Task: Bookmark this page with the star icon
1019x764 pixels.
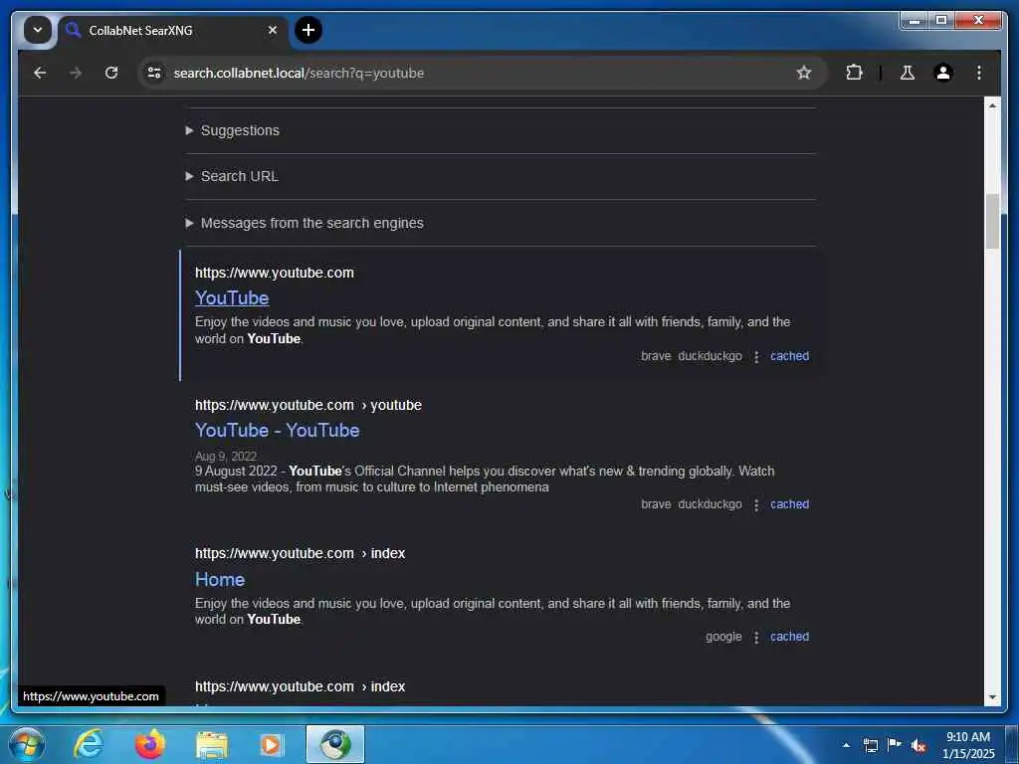Action: tap(804, 73)
